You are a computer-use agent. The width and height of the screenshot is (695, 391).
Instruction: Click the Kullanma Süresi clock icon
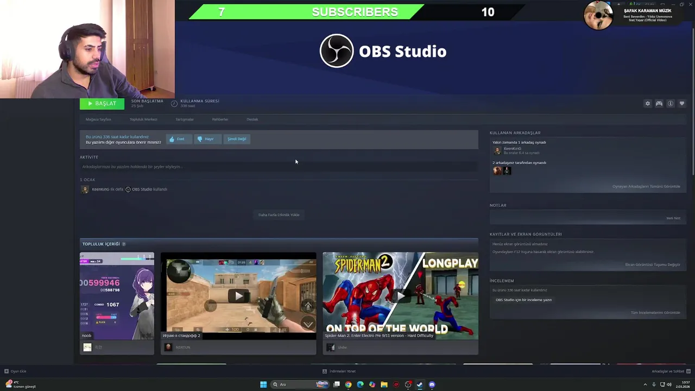(x=174, y=103)
